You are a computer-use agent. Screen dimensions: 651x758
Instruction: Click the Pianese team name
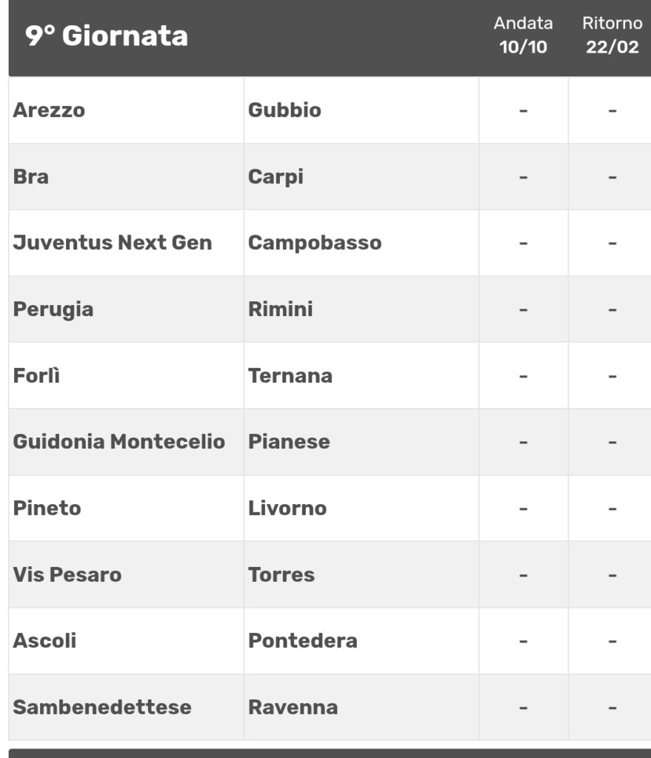289,442
